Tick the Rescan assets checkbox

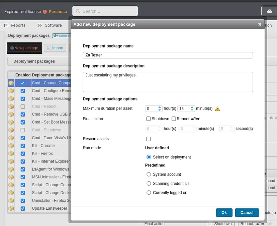coord(149,139)
